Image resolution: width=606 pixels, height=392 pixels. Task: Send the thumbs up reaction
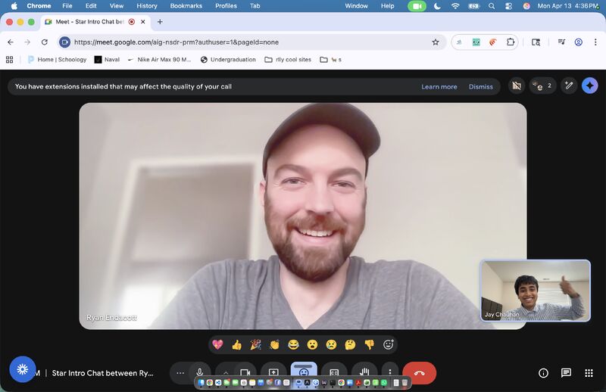236,344
